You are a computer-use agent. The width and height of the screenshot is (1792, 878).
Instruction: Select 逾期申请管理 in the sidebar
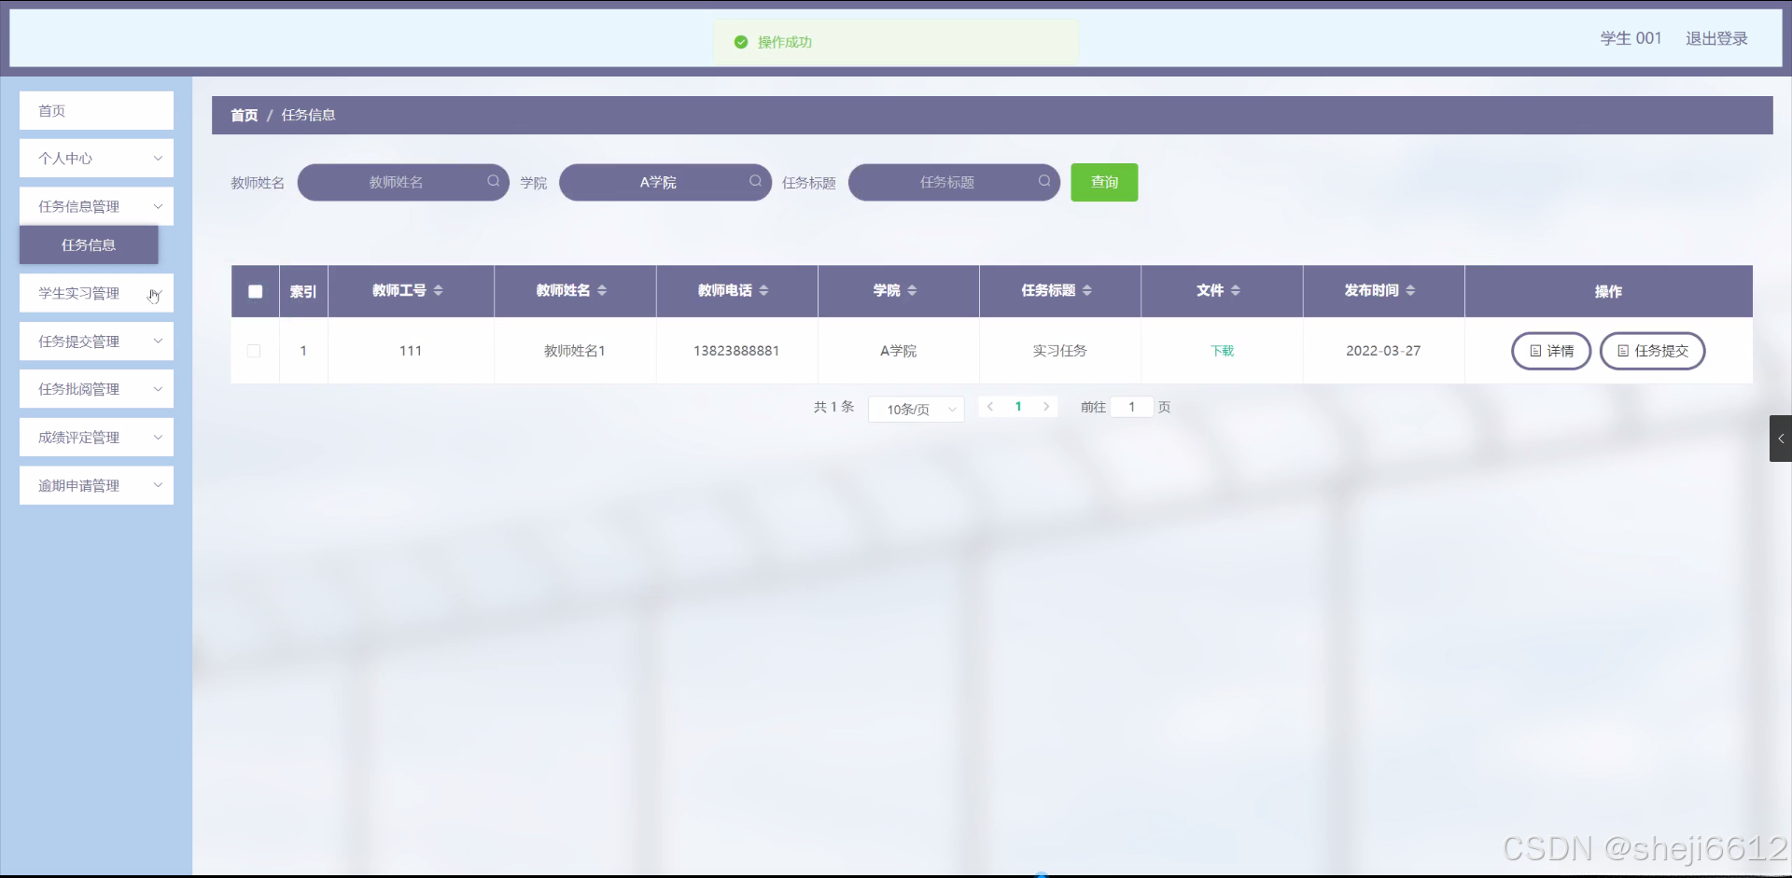tap(96, 485)
